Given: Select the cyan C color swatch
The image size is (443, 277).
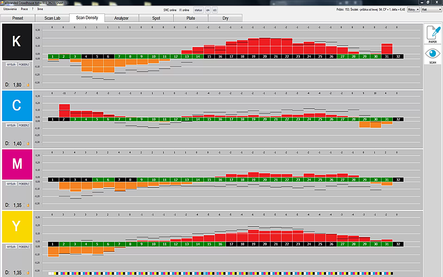Looking at the screenshot, I should pyautogui.click(x=17, y=106).
